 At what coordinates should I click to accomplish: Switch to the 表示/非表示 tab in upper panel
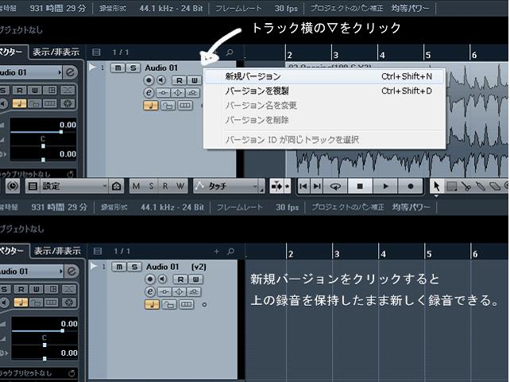(x=56, y=52)
